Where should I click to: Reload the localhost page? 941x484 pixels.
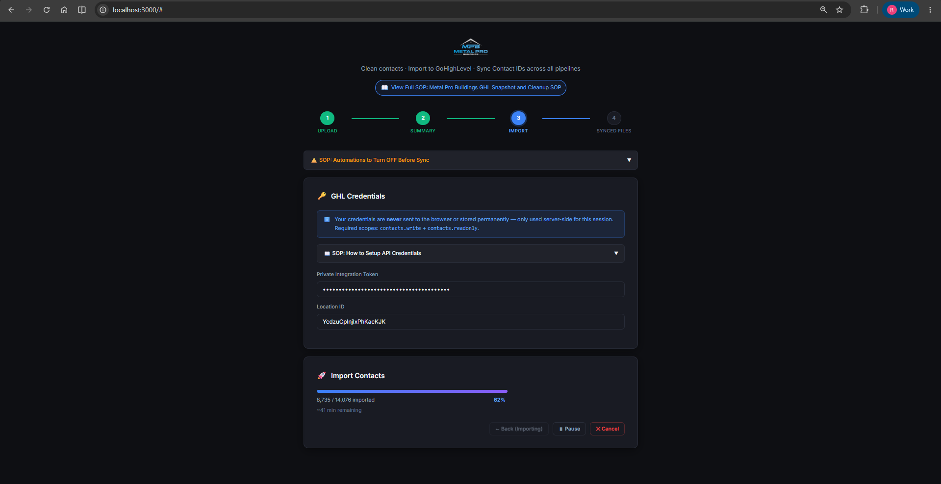(x=47, y=10)
